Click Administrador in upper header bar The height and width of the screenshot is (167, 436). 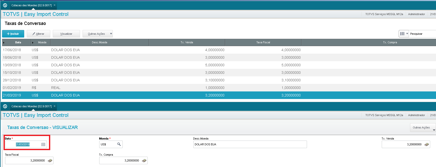[416, 14]
